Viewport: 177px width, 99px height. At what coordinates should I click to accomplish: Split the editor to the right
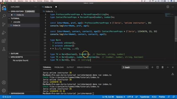pos(168,7)
